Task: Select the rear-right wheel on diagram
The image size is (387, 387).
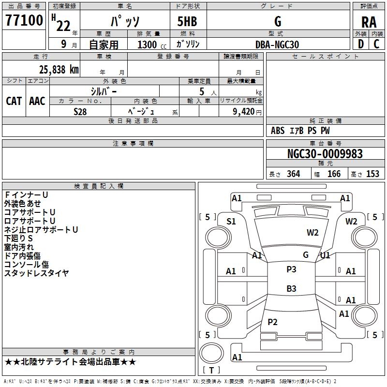Action: 365,315
